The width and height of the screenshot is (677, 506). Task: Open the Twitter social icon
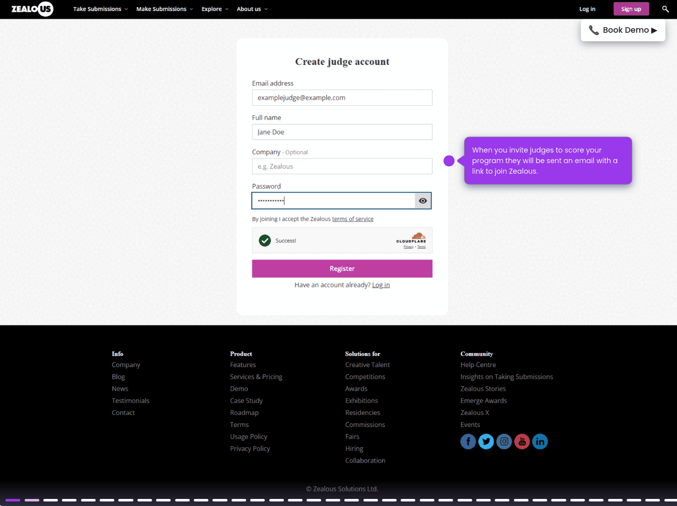(x=486, y=442)
